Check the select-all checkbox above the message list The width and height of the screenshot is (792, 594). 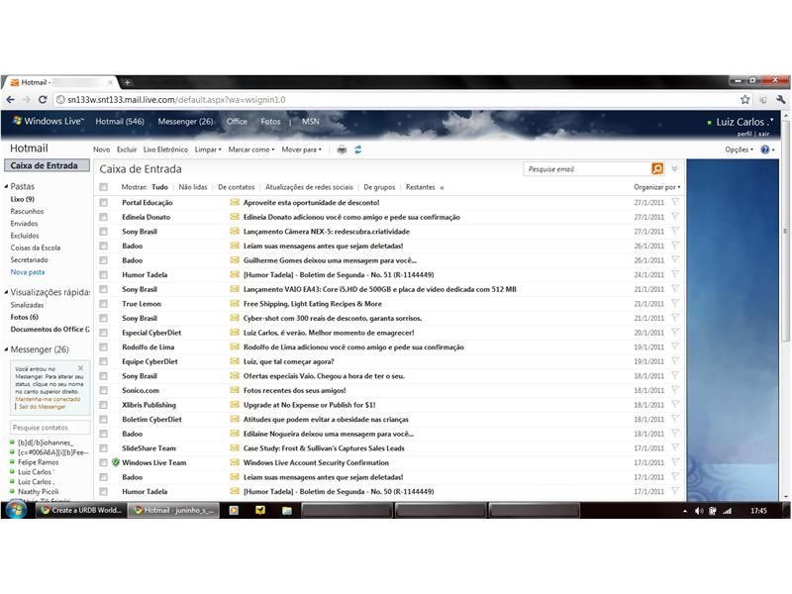coord(103,186)
